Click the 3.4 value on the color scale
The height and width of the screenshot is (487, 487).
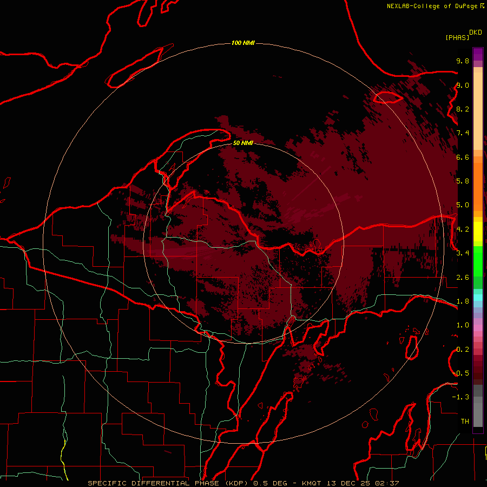click(x=463, y=253)
